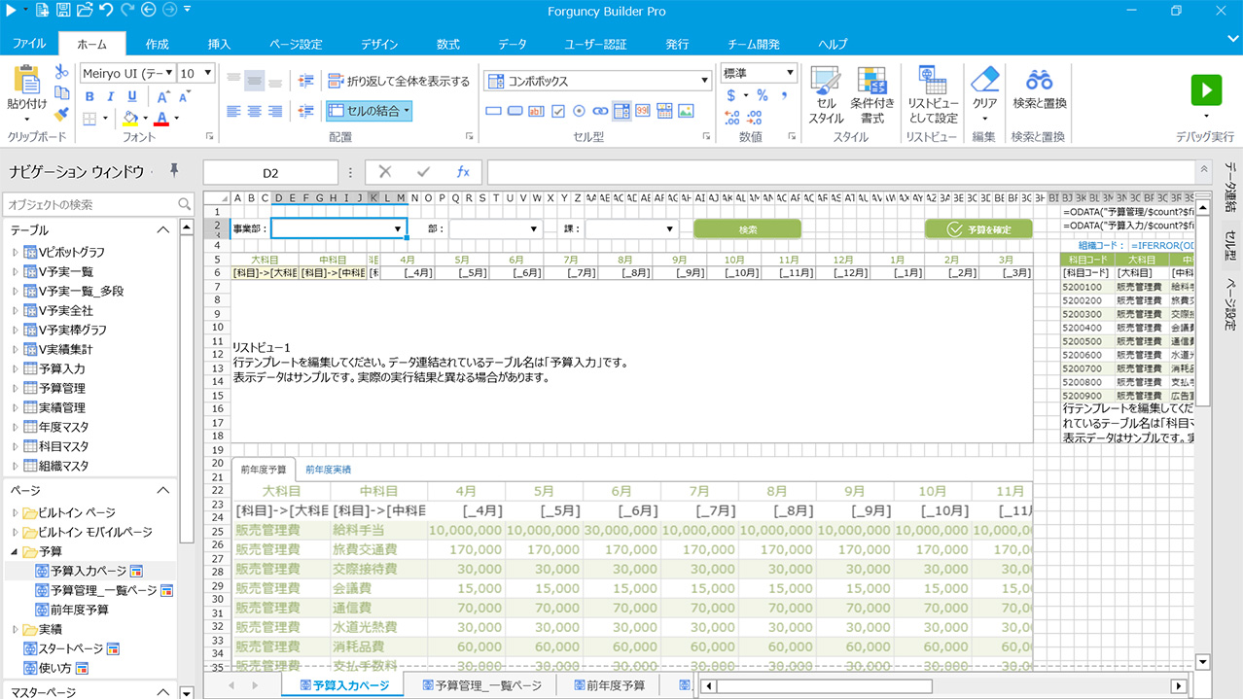
Task: Switch to the ページ設定 ribbon tab
Action: coord(296,44)
